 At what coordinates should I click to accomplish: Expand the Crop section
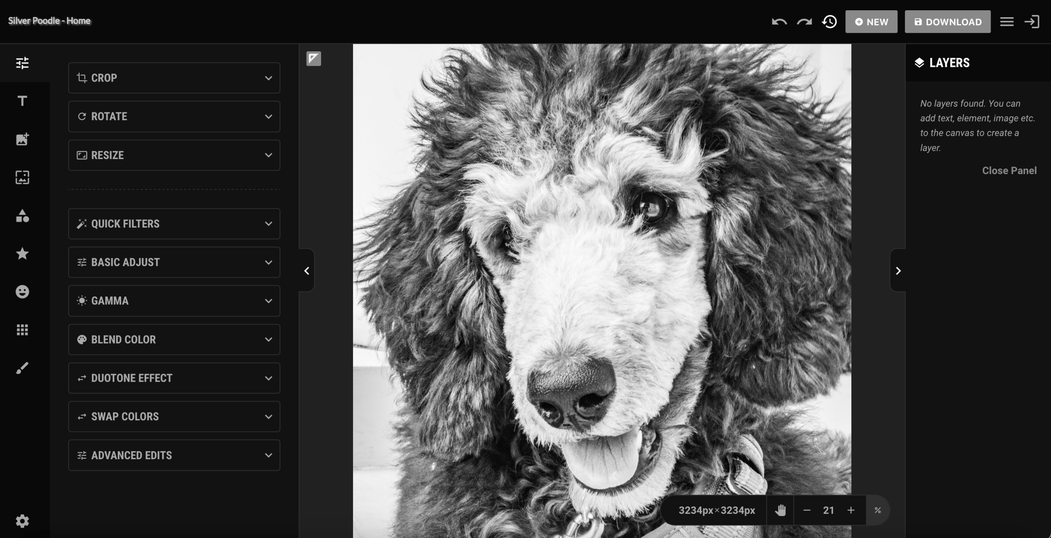174,78
